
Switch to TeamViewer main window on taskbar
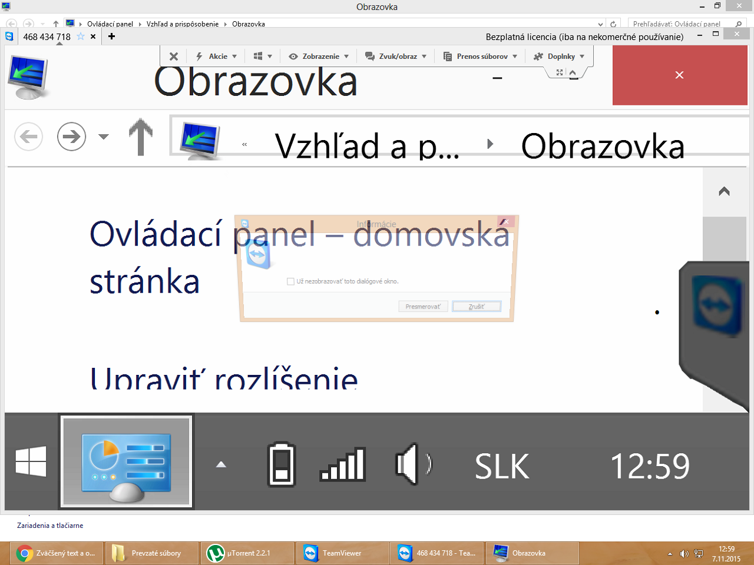(x=343, y=553)
